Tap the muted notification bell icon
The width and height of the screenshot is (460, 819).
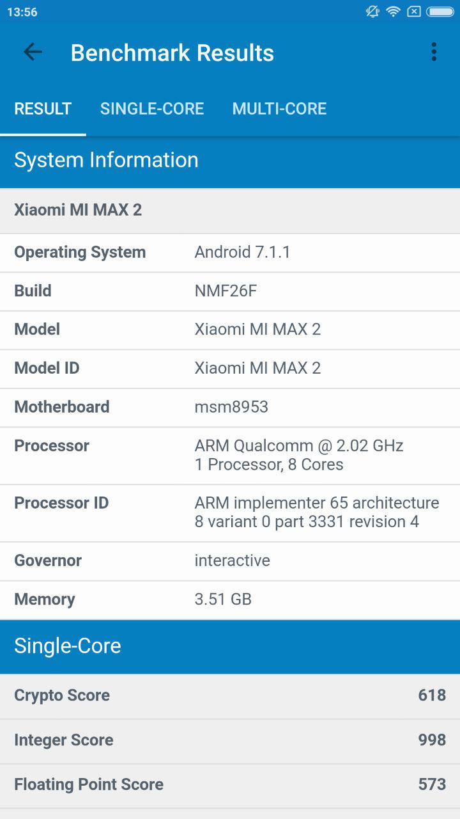[372, 12]
